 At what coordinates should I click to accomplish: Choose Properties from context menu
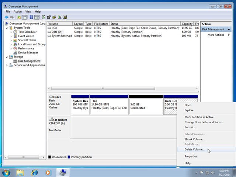191,156
